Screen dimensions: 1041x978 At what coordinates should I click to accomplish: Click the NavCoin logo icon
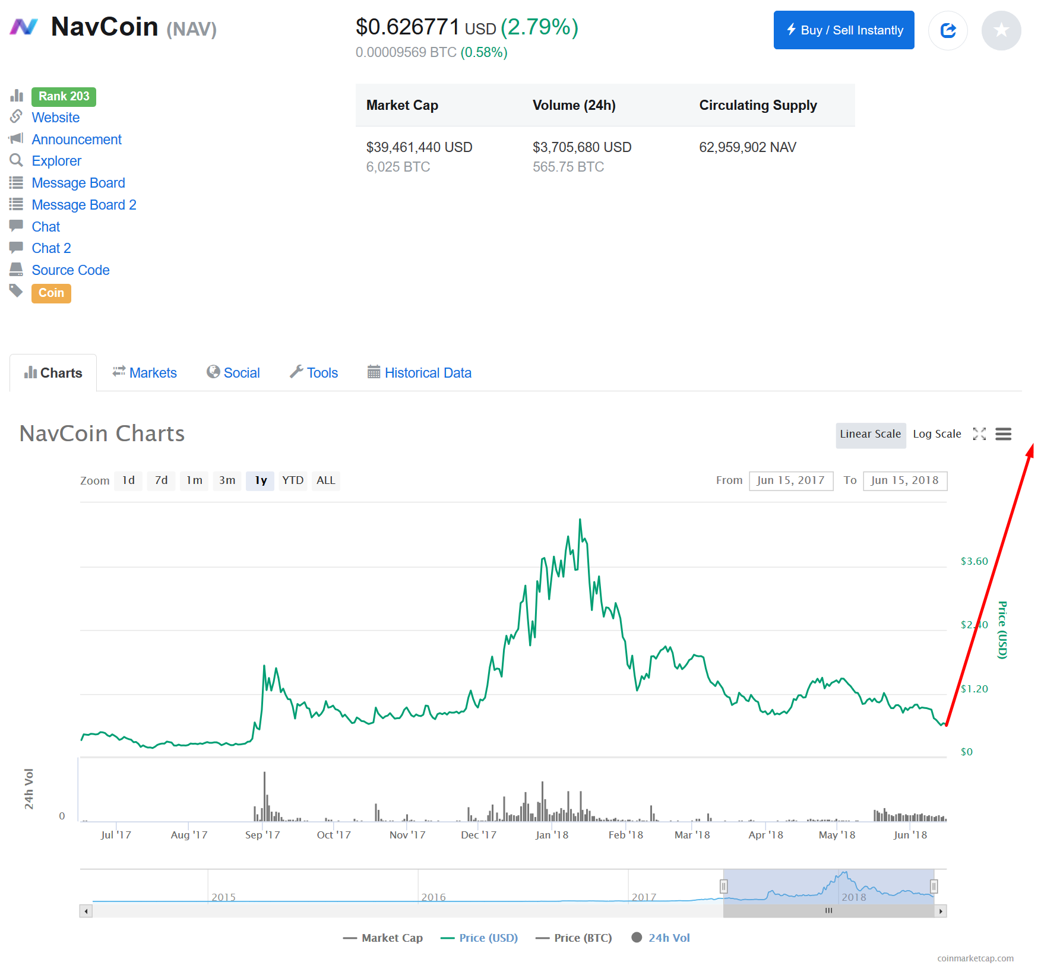(24, 27)
